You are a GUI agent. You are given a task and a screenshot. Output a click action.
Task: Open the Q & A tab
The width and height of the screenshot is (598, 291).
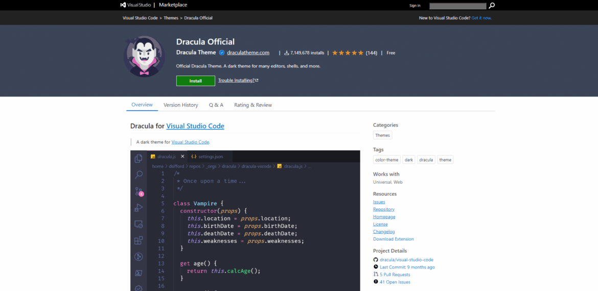point(216,105)
